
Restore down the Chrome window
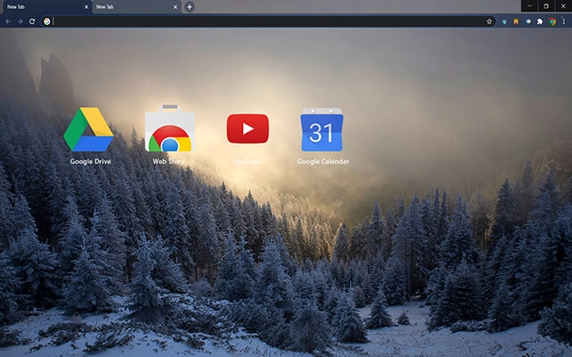546,6
